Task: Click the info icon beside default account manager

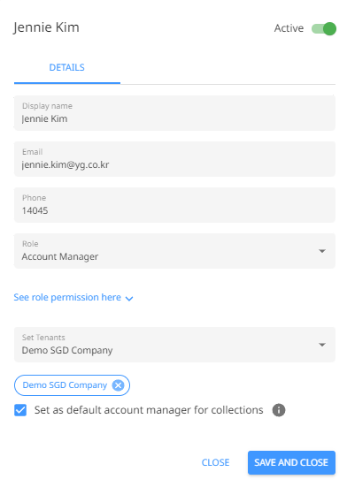Action: click(x=279, y=410)
